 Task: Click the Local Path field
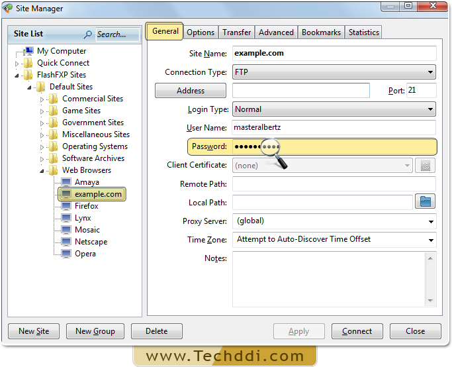click(x=322, y=202)
